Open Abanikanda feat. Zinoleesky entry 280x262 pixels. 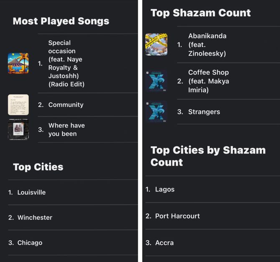(x=207, y=45)
